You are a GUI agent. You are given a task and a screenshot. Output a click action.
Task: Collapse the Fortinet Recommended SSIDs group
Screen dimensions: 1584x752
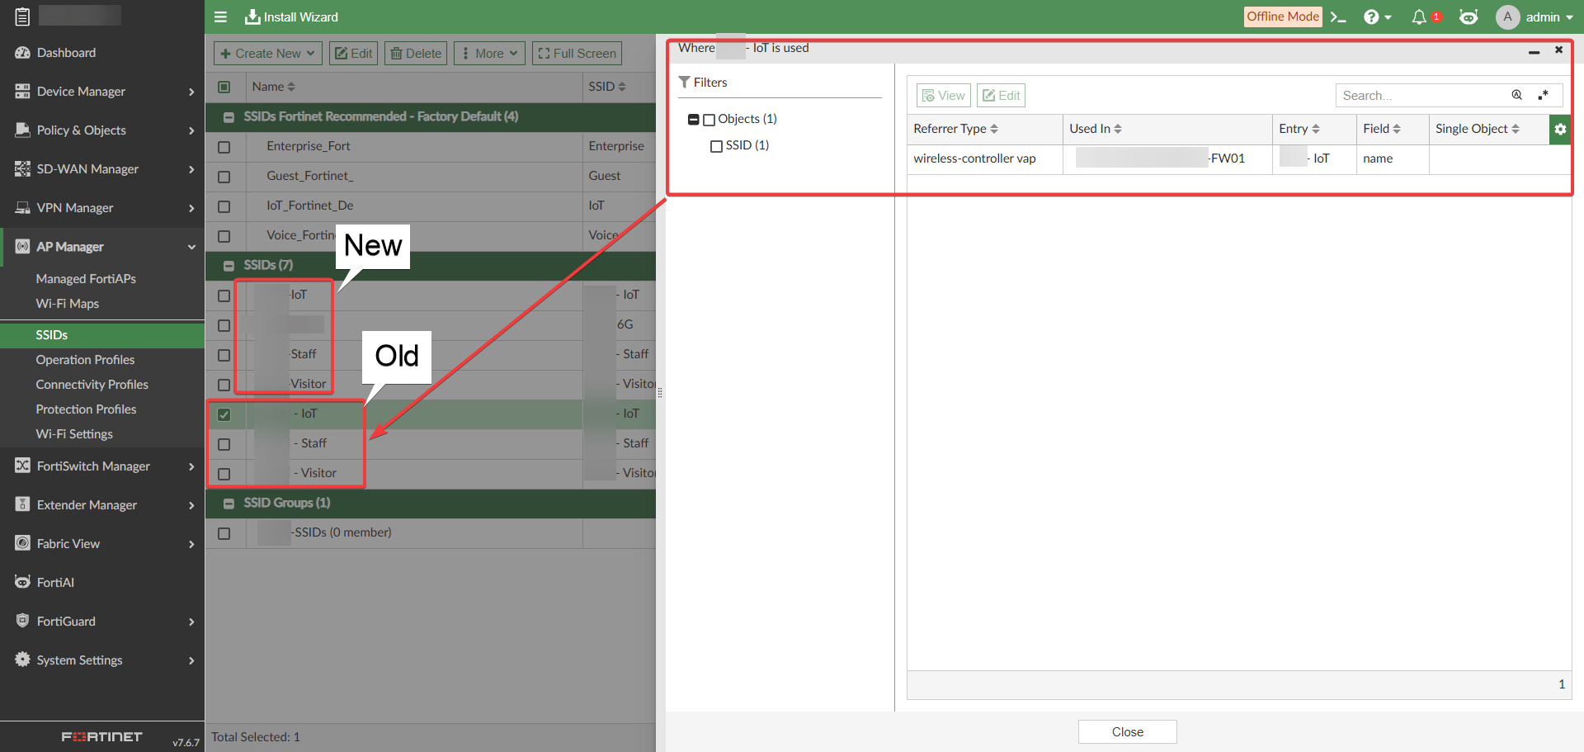pos(229,117)
